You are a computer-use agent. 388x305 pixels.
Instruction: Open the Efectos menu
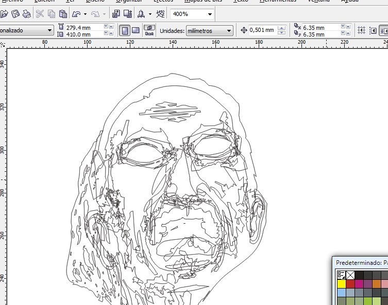click(x=163, y=1)
